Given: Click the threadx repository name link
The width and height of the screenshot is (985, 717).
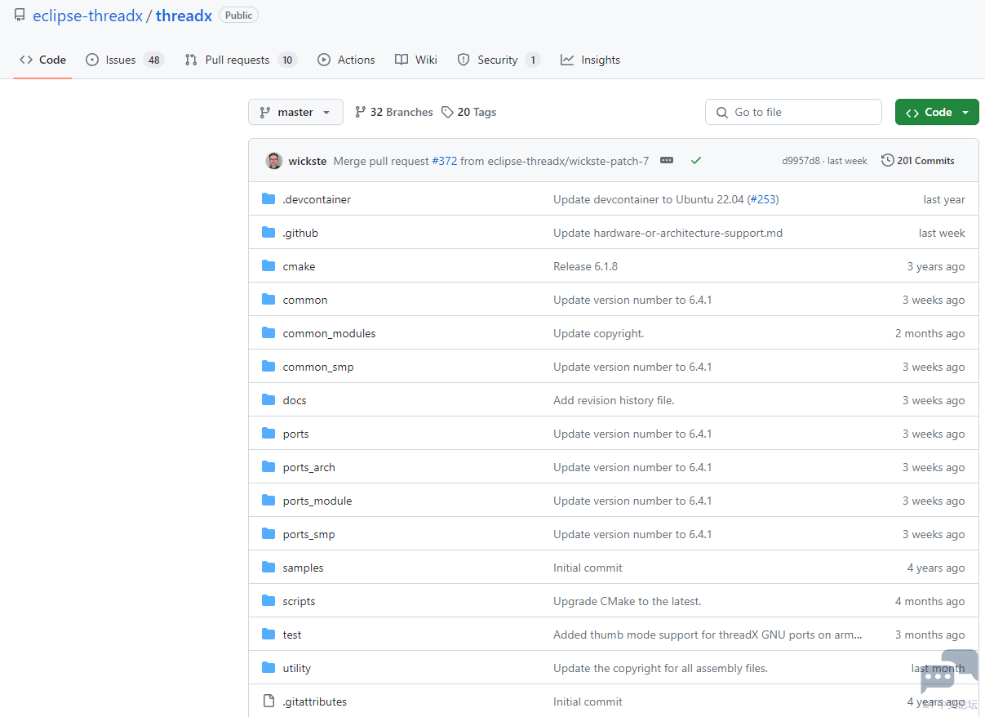Looking at the screenshot, I should pyautogui.click(x=184, y=16).
